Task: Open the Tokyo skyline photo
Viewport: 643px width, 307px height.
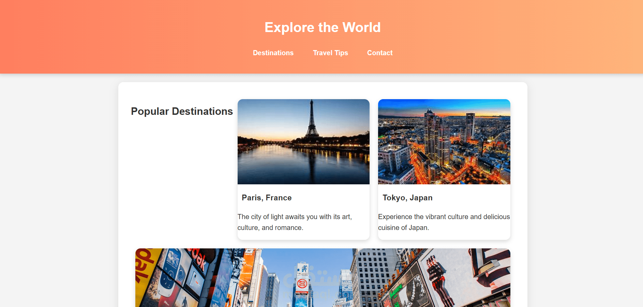Action: pos(444,142)
